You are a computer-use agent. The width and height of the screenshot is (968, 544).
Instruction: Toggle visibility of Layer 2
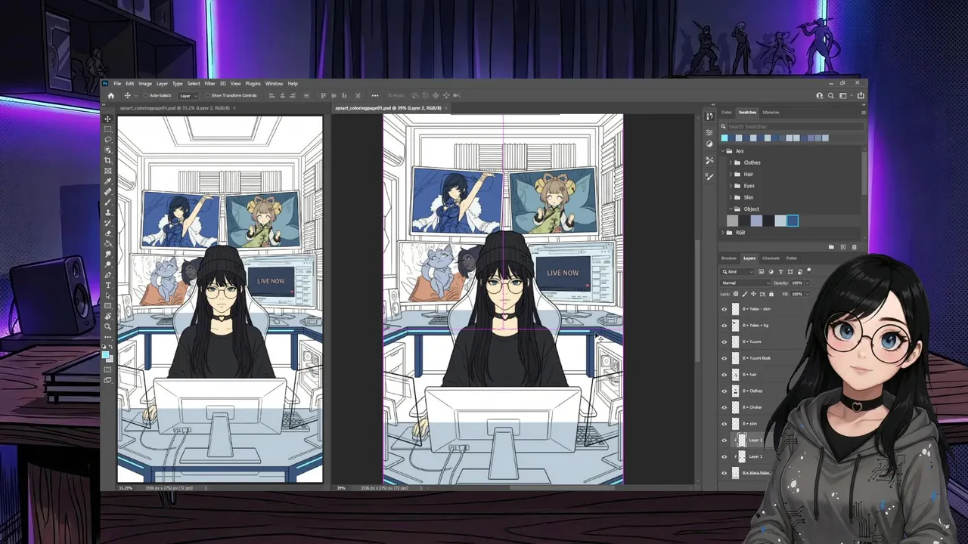(x=724, y=440)
